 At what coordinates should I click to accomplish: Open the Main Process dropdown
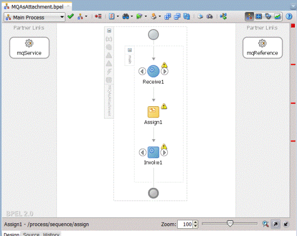(34, 17)
